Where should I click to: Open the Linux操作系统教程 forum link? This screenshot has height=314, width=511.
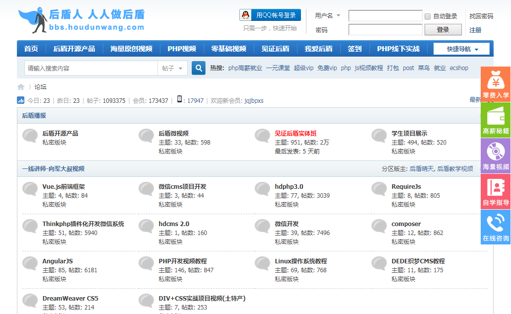[301, 261]
